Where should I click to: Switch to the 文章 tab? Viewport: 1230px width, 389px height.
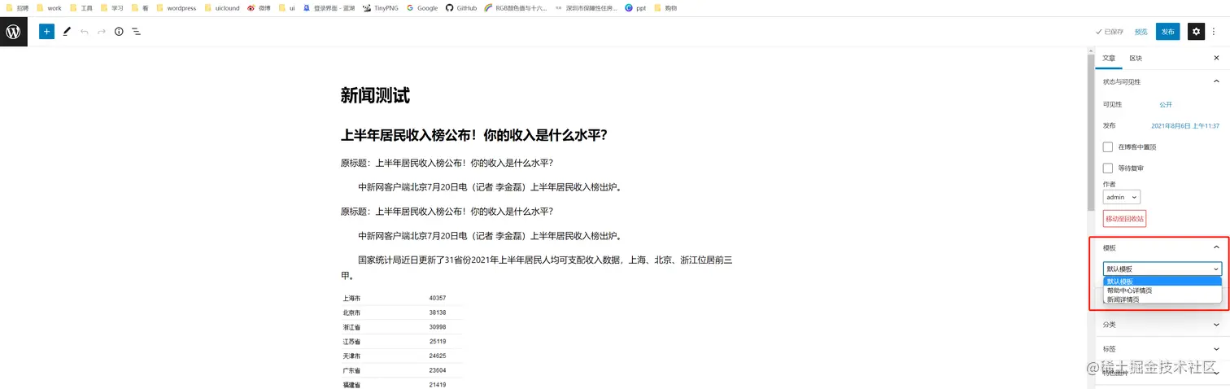click(1109, 58)
